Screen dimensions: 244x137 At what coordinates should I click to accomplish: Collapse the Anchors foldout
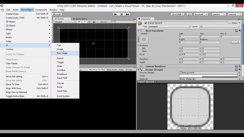pyautogui.click(x=138, y=45)
